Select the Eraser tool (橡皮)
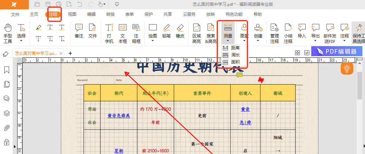 [180, 31]
